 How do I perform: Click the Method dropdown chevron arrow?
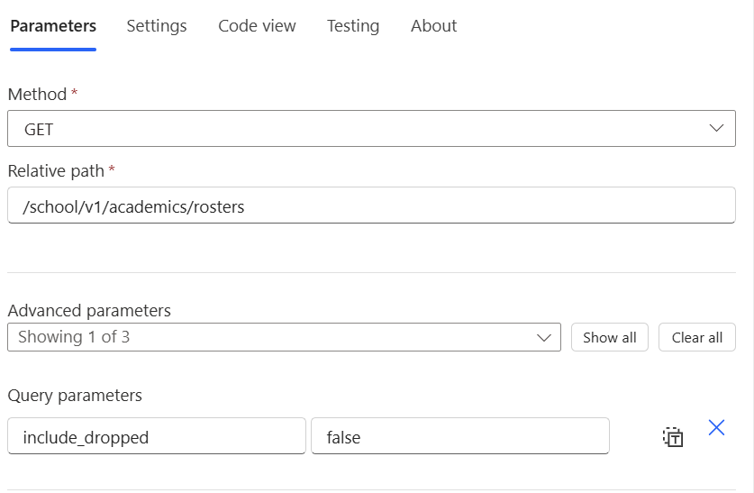[x=716, y=128]
